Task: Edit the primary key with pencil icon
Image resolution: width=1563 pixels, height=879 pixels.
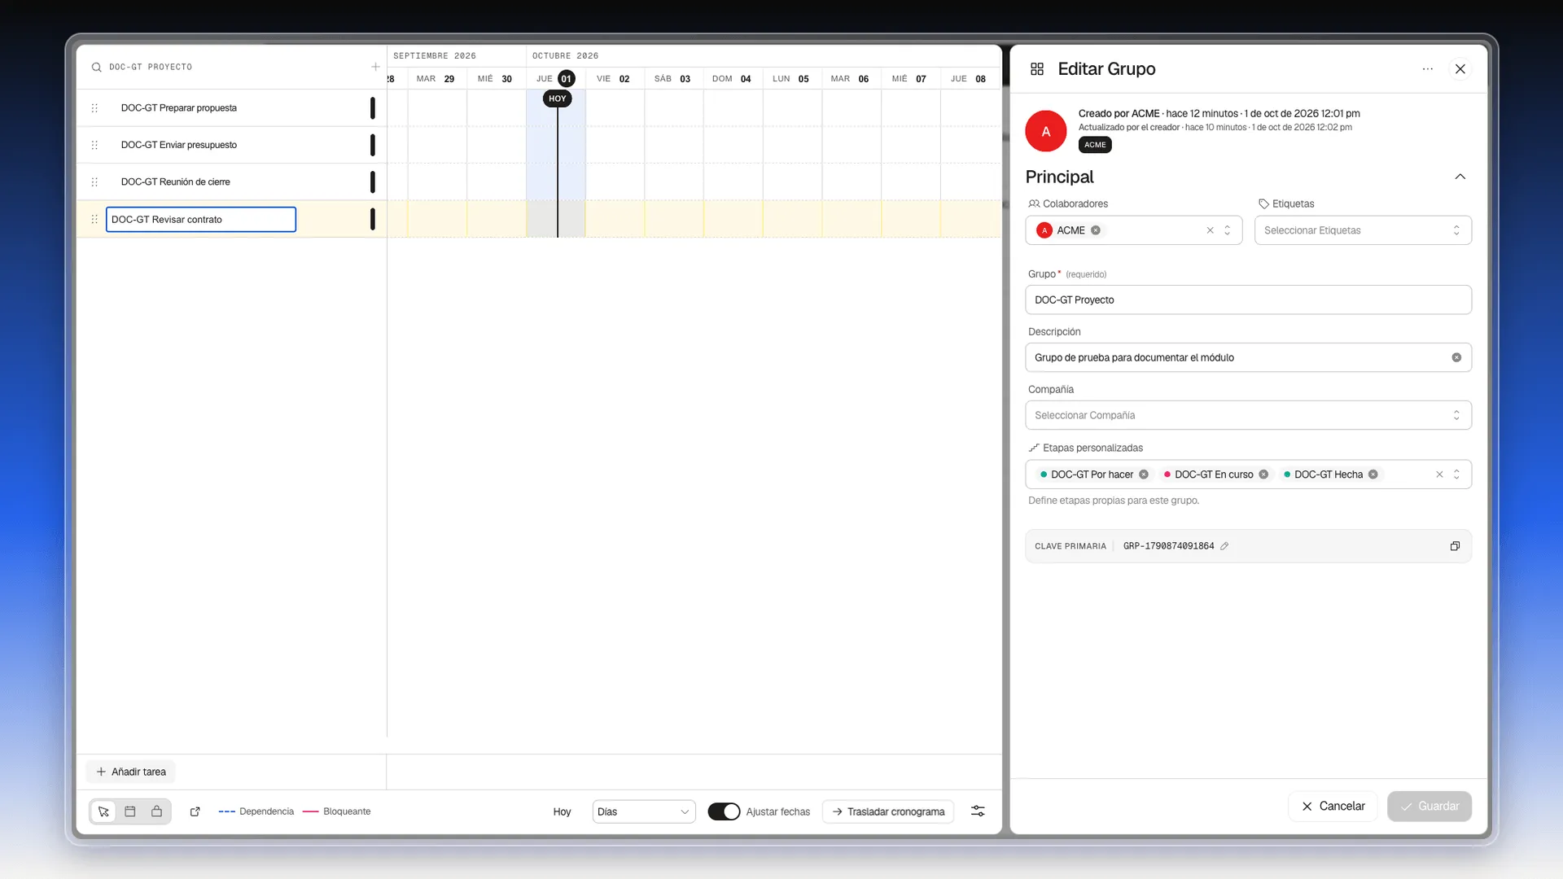Action: [1224, 546]
